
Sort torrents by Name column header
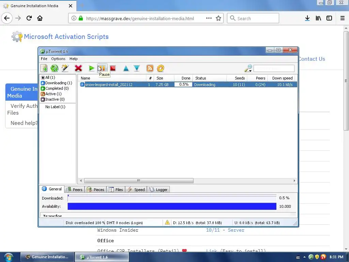pos(112,78)
